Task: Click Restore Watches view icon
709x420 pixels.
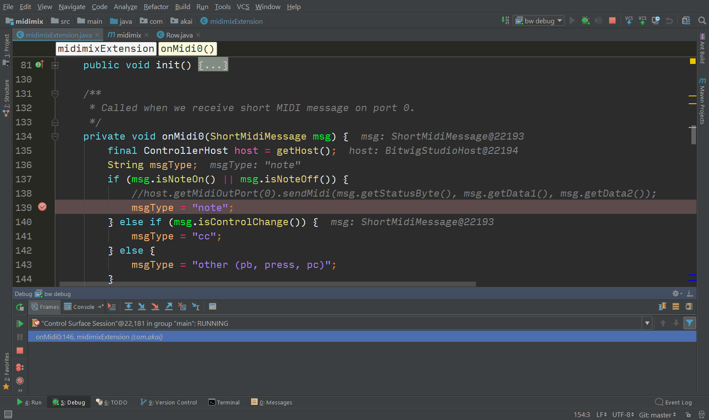Action: pyautogui.click(x=689, y=306)
